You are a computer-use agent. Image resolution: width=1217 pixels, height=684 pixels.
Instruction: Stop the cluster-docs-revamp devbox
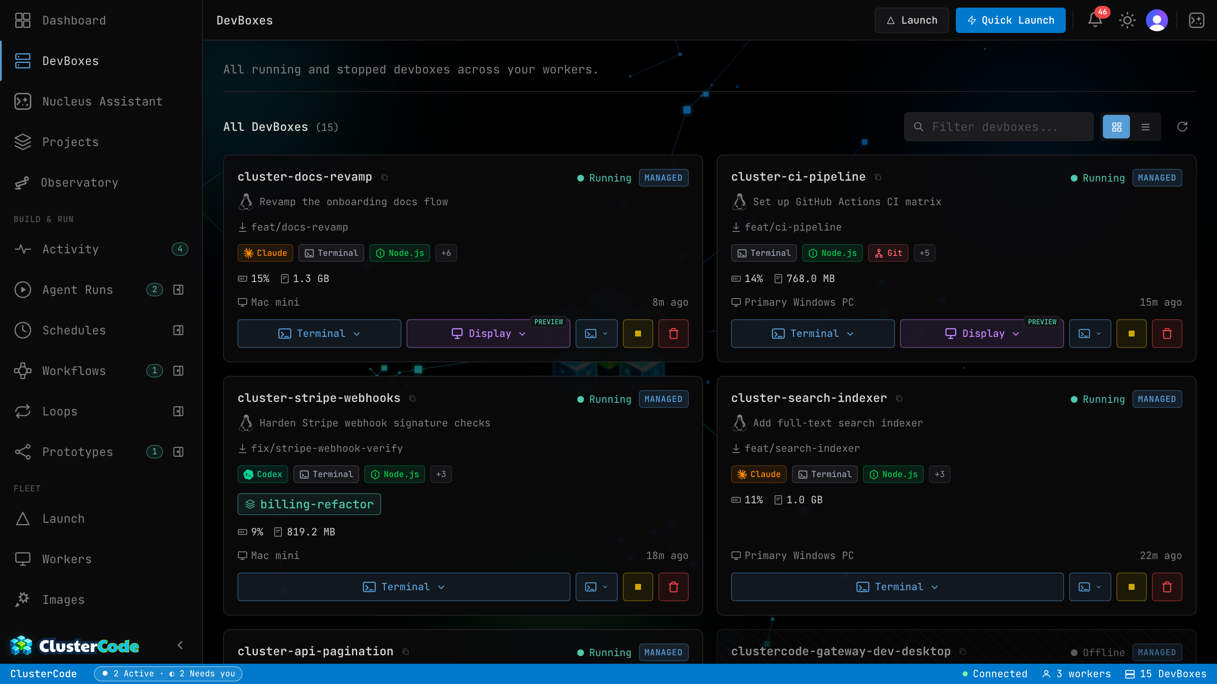click(x=638, y=333)
